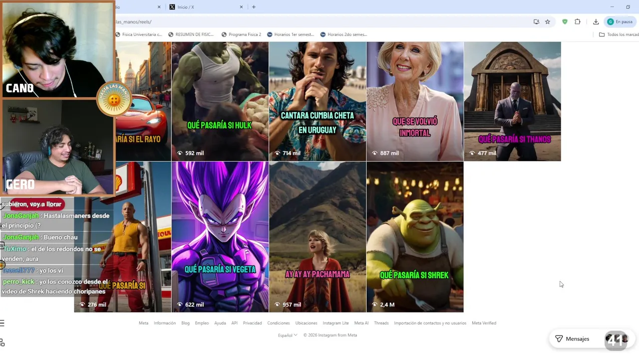Open Programa Fisica 2 bookmark
This screenshot has width=639, height=359.
click(x=241, y=34)
